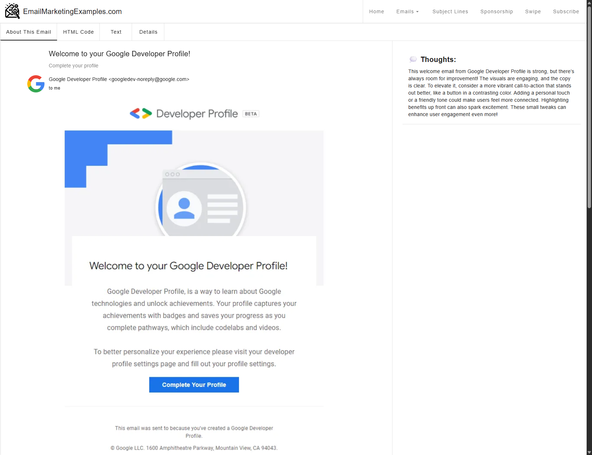The width and height of the screenshot is (592, 455).
Task: Expand the Emails dropdown menu
Action: tap(408, 11)
